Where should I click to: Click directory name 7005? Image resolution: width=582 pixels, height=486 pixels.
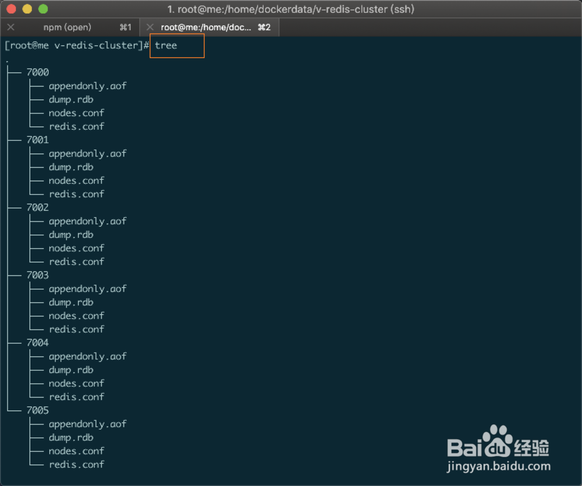tap(37, 410)
